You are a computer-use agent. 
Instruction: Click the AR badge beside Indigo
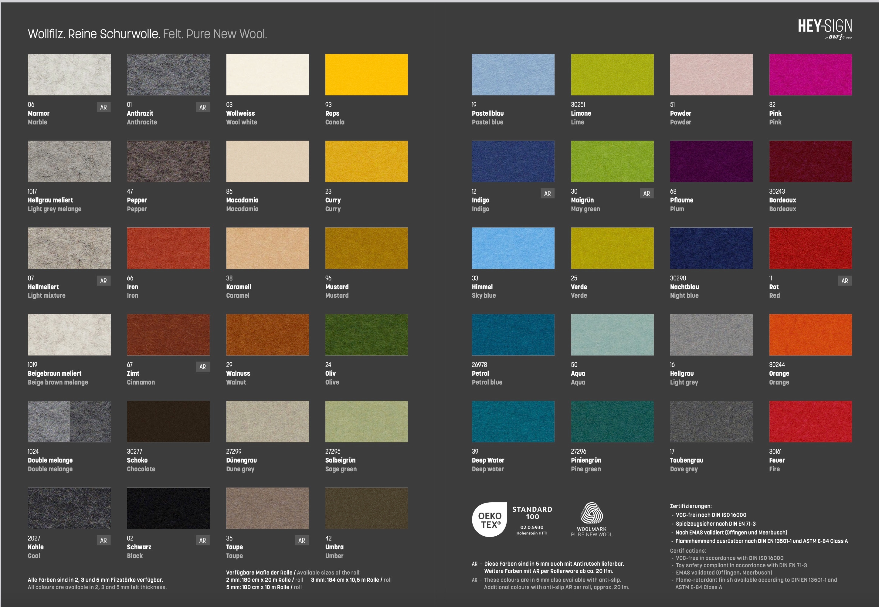click(x=547, y=194)
